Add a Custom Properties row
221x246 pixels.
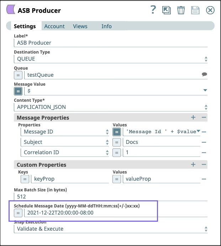(193, 165)
